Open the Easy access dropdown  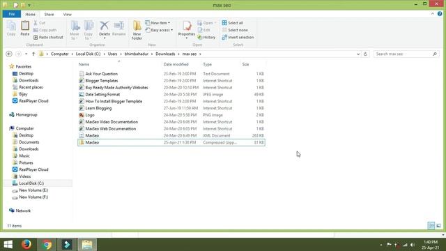[159, 30]
